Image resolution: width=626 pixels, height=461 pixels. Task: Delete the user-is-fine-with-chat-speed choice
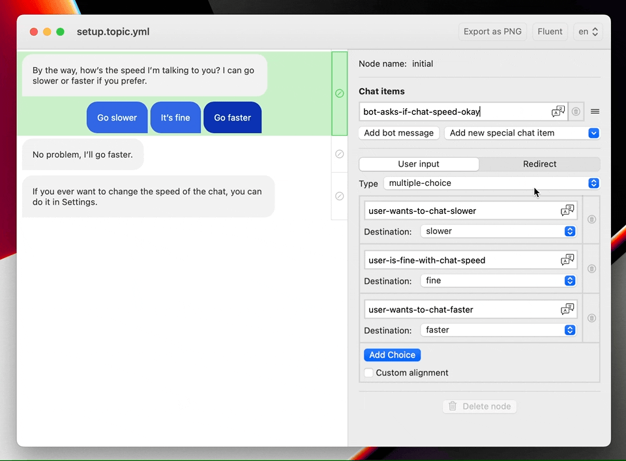[x=591, y=269]
